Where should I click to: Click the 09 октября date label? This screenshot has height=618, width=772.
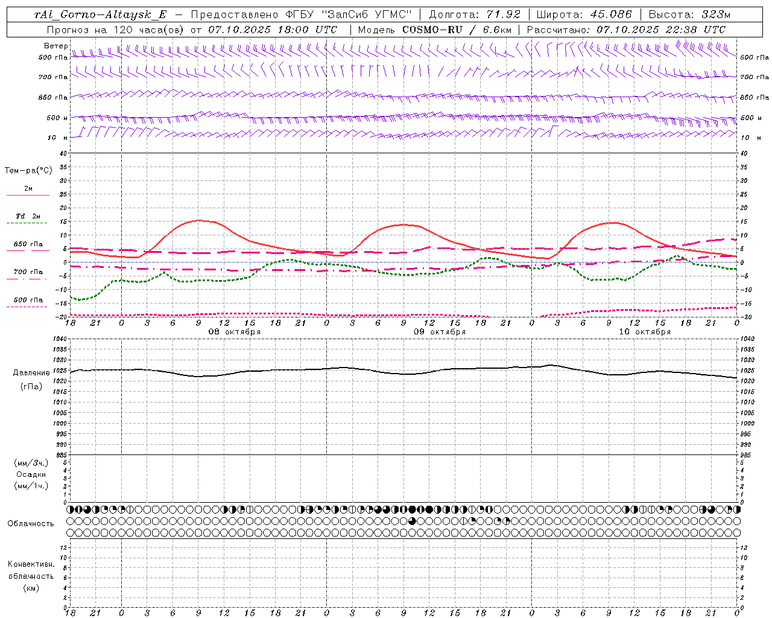point(440,332)
